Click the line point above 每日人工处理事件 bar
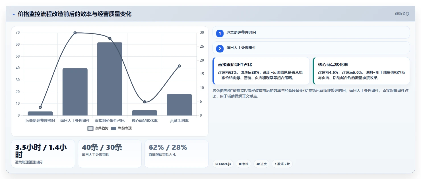The image size is (421, 179). (x=75, y=33)
